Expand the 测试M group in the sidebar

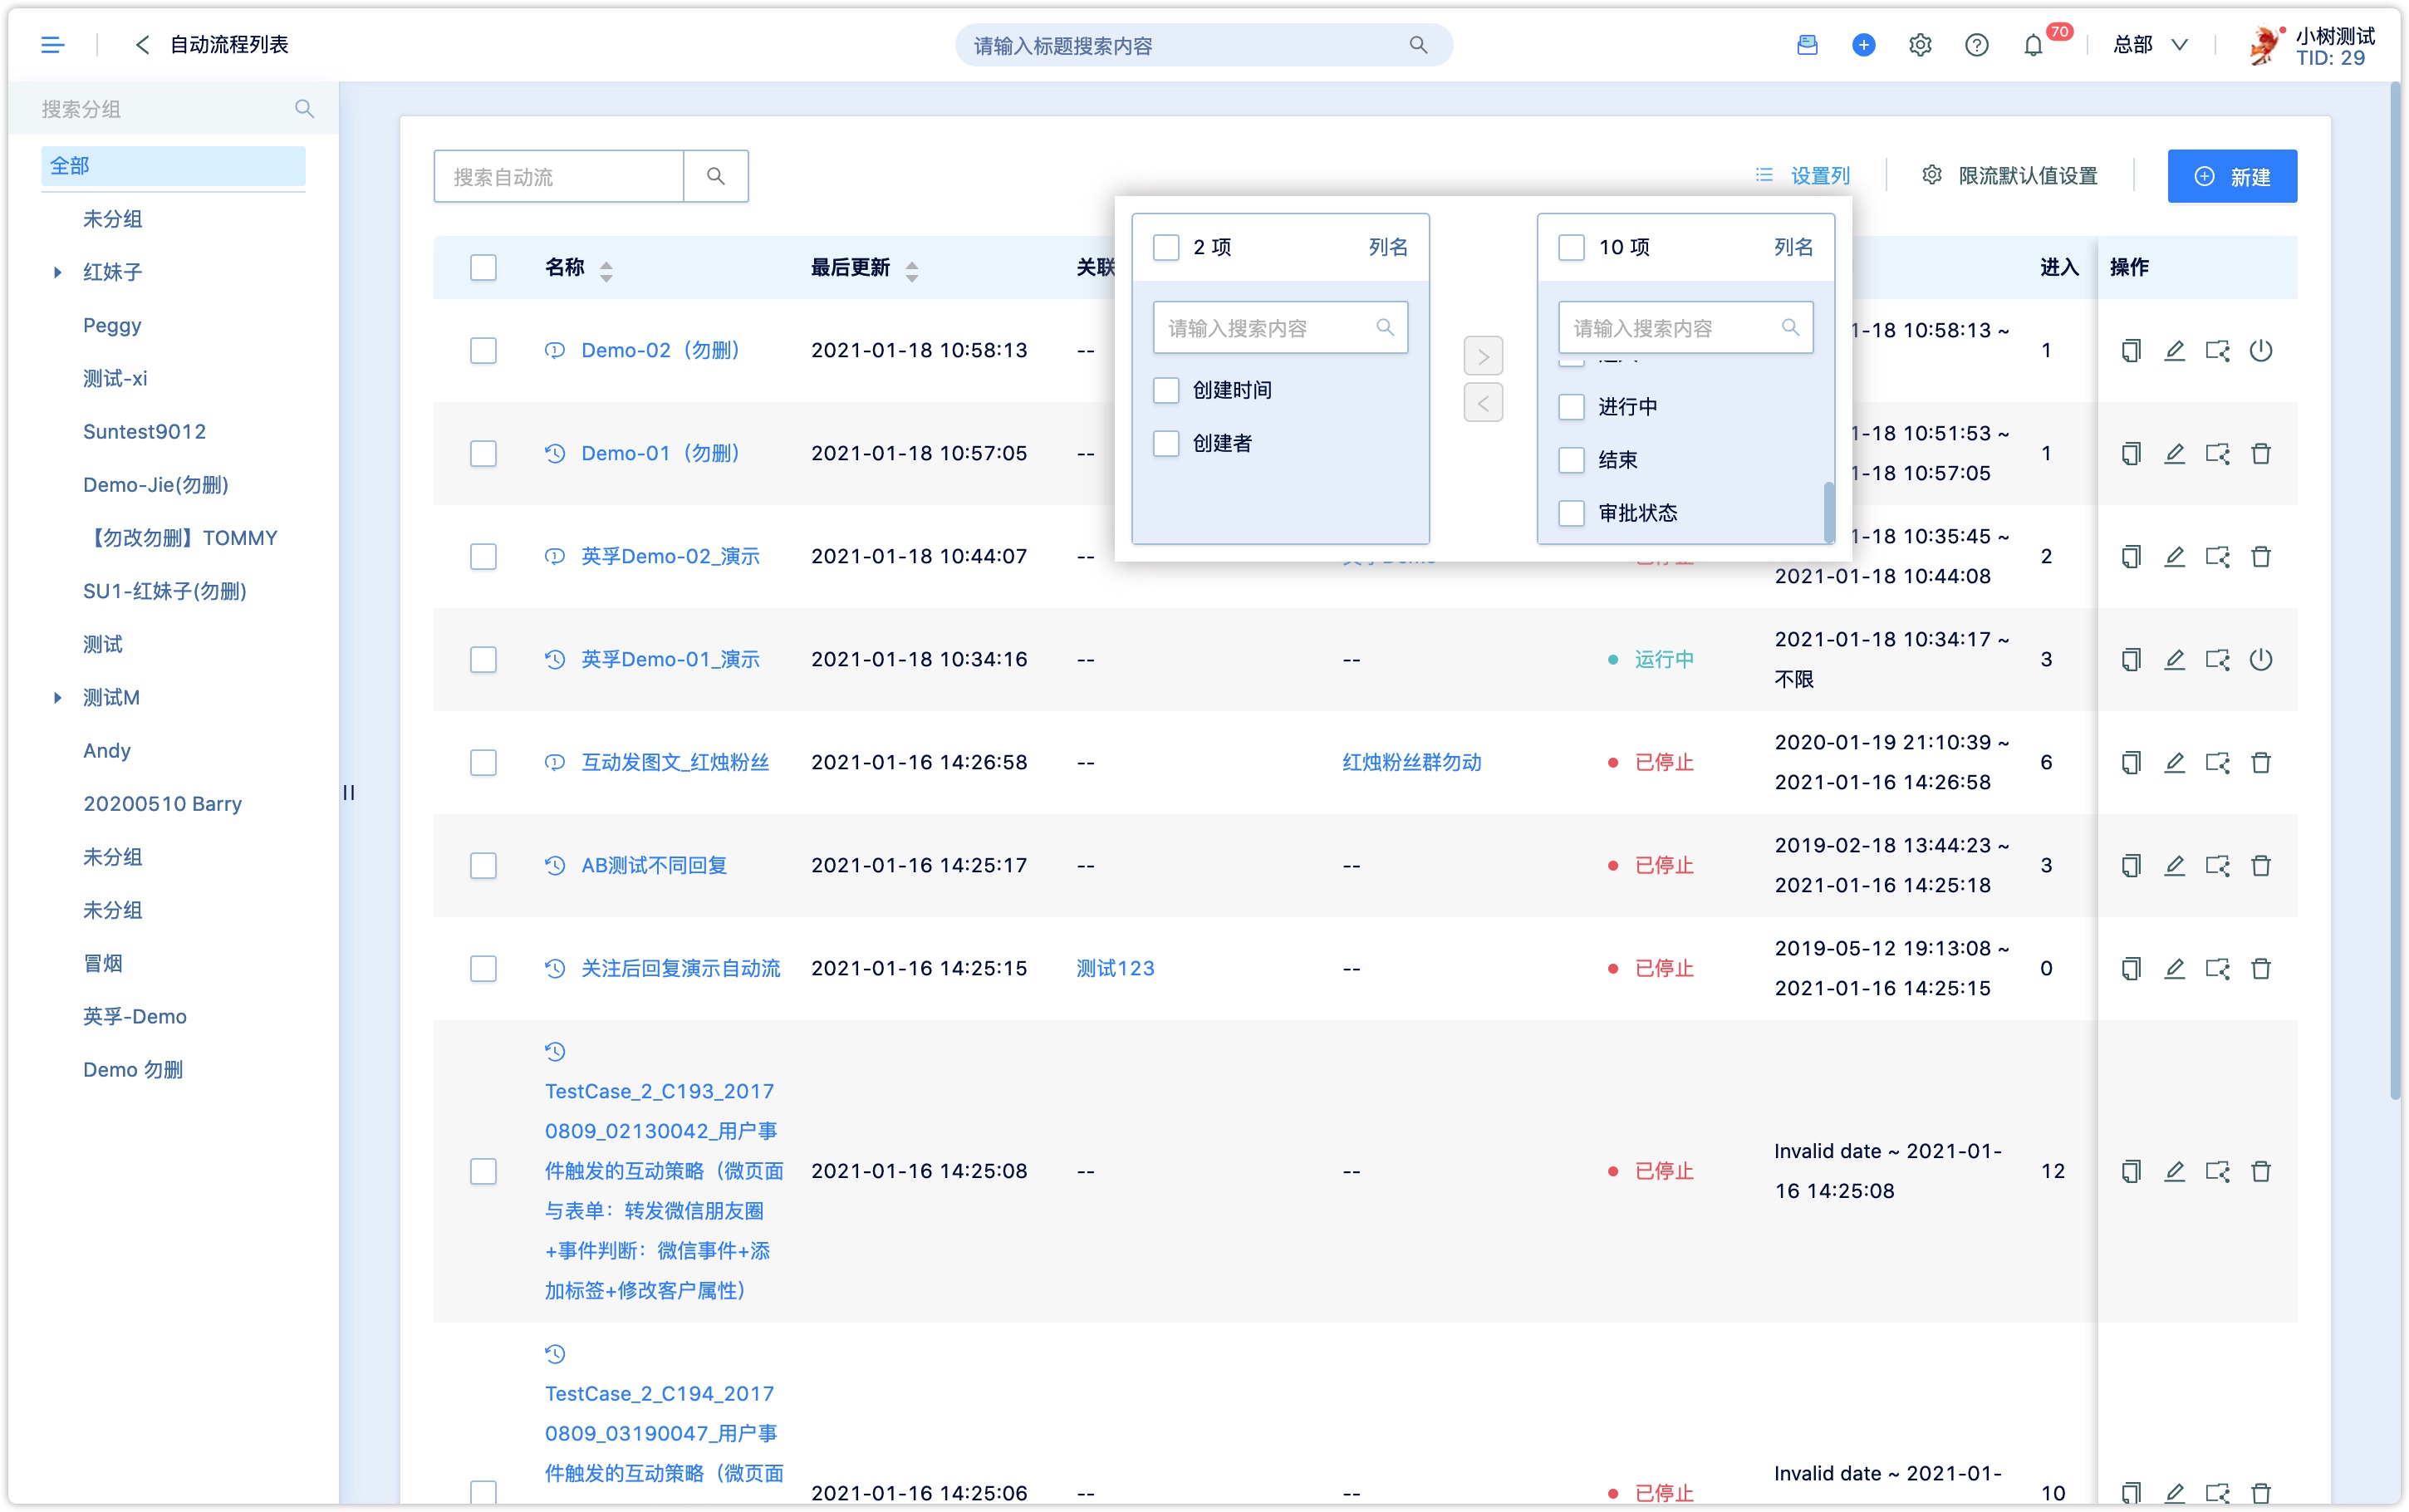(x=57, y=698)
